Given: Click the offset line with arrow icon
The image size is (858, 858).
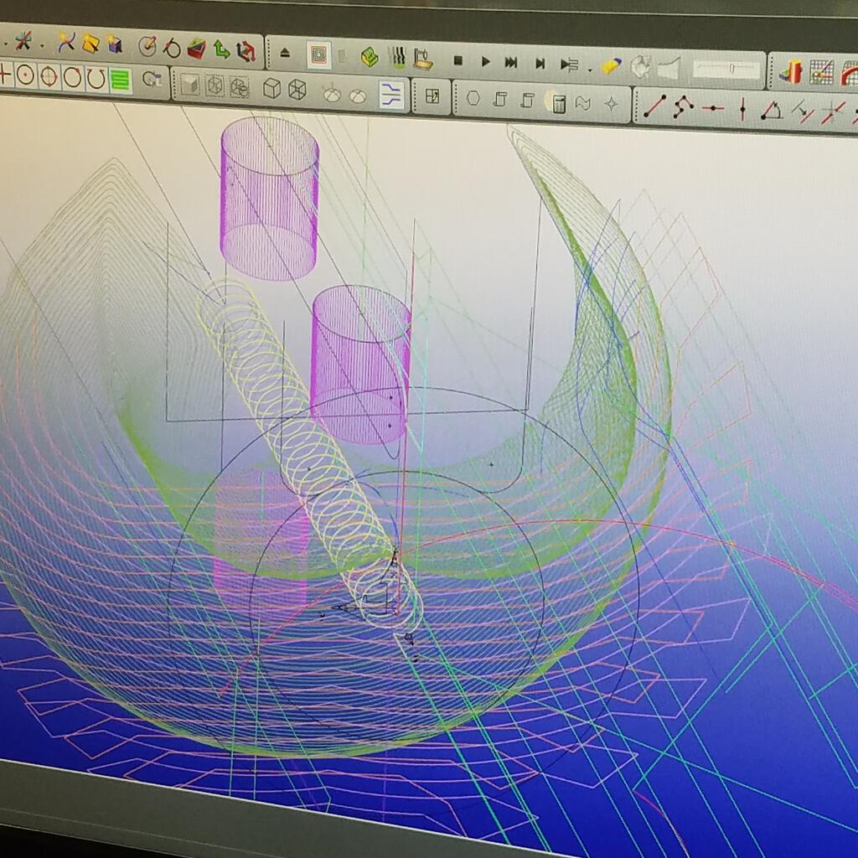Looking at the screenshot, I should click(802, 111).
